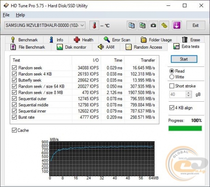Uncheck the Butterfly seek test
Image resolution: width=210 pixels, height=187 pixels.
(14, 80)
